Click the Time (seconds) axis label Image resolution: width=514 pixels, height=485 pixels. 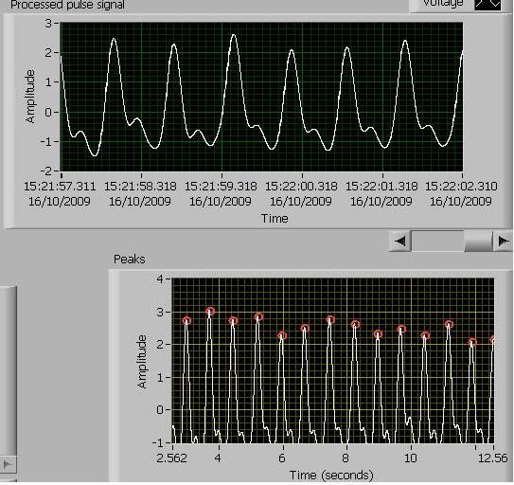331,476
